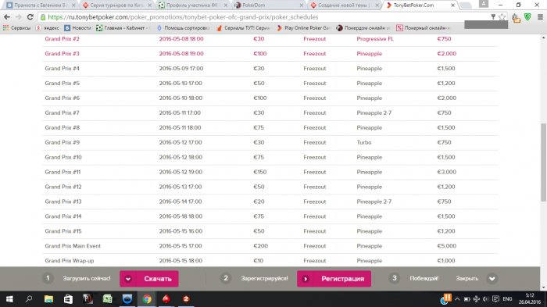The image size is (547, 307).
Task: Open File Explorer in taskbar
Action: tap(48, 299)
